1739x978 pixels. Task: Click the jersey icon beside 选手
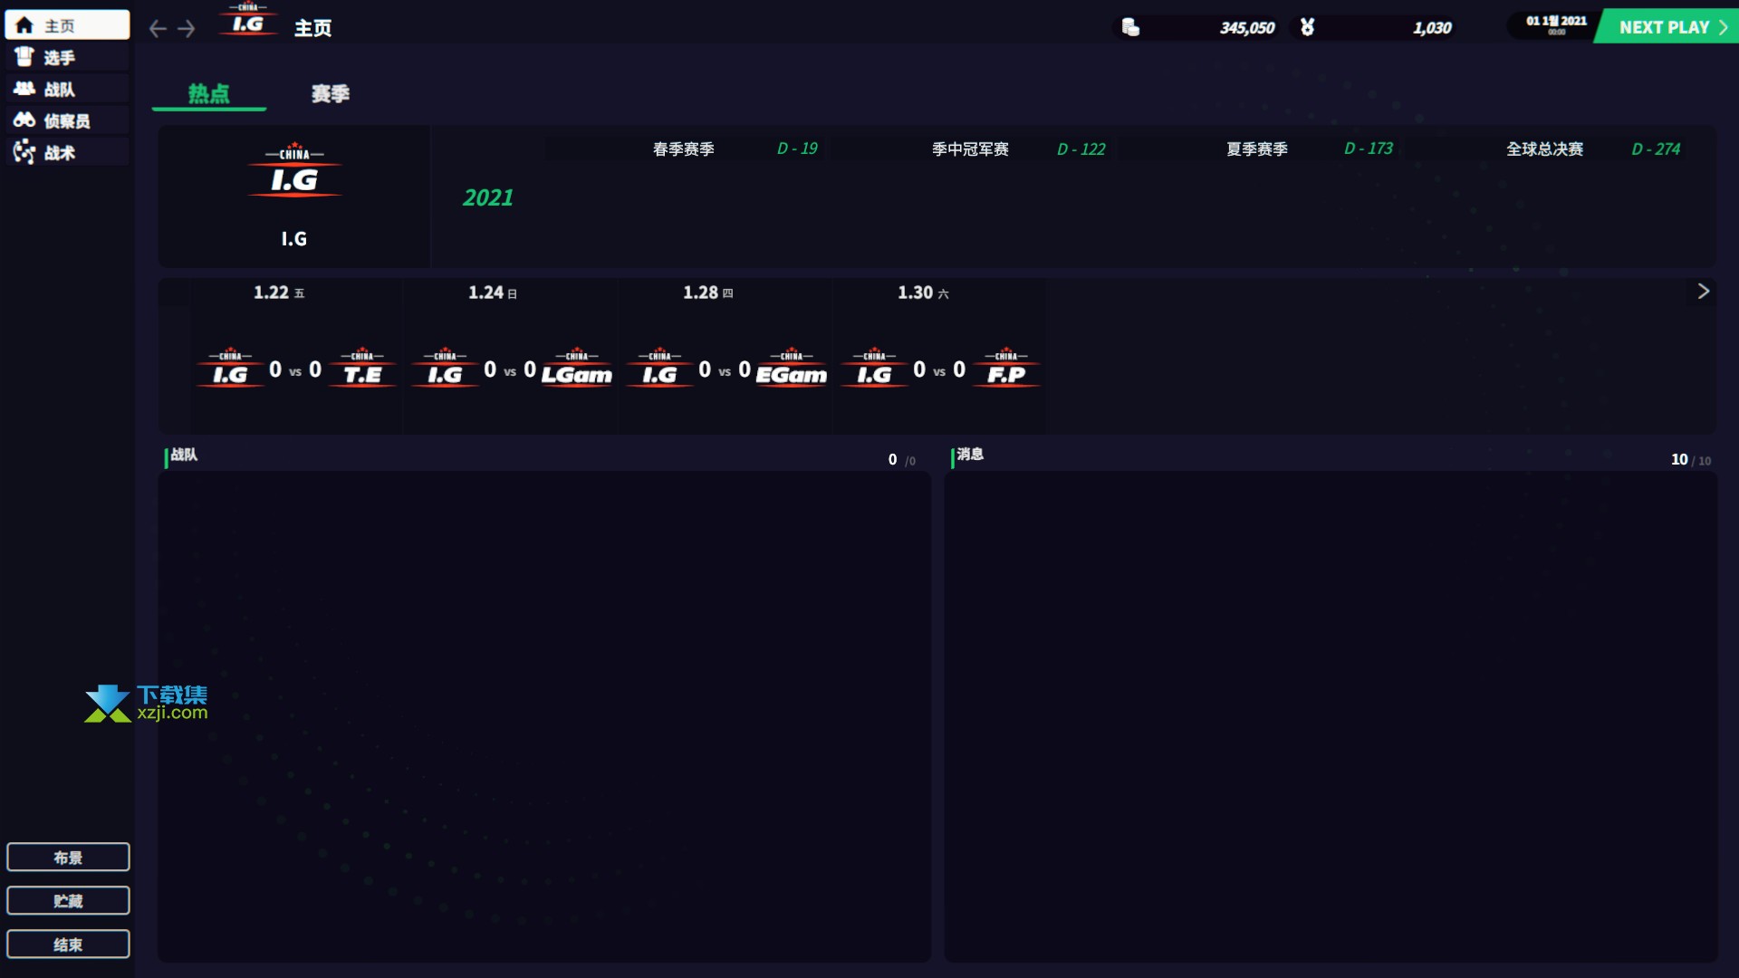[x=24, y=56]
